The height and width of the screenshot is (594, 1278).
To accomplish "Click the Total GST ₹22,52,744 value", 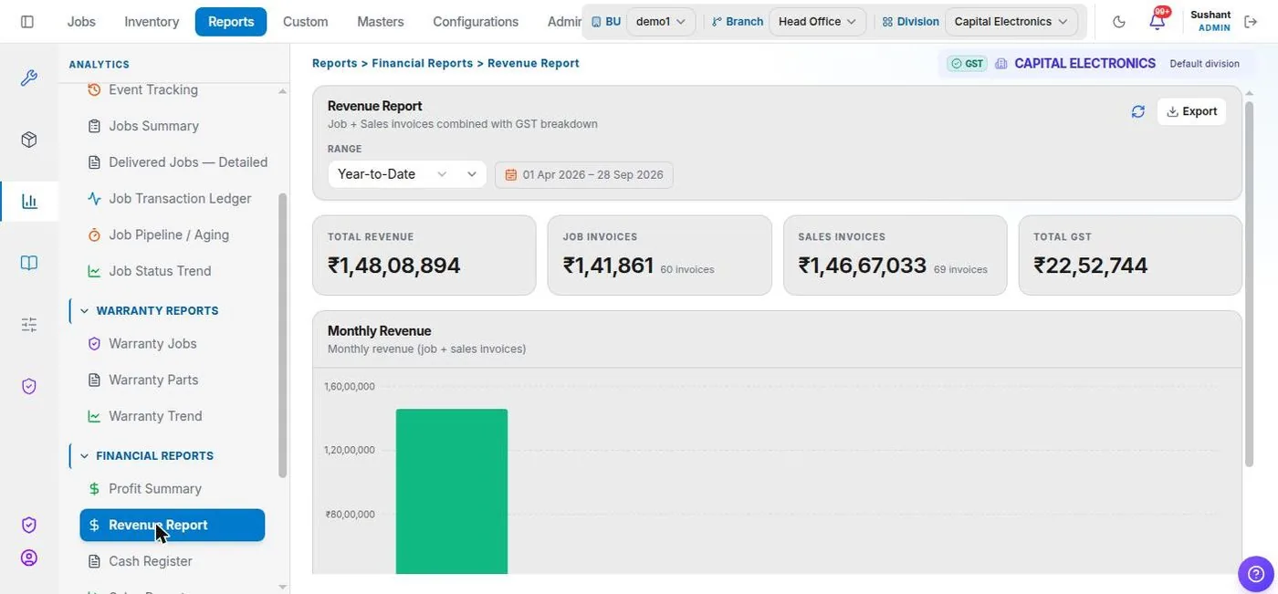I will coord(1091,266).
